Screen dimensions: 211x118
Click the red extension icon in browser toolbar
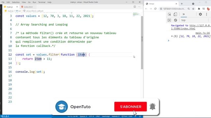[x=208, y=9]
